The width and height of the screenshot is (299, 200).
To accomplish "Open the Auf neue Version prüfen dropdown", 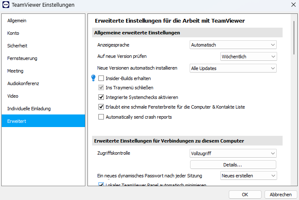I will (249, 57).
